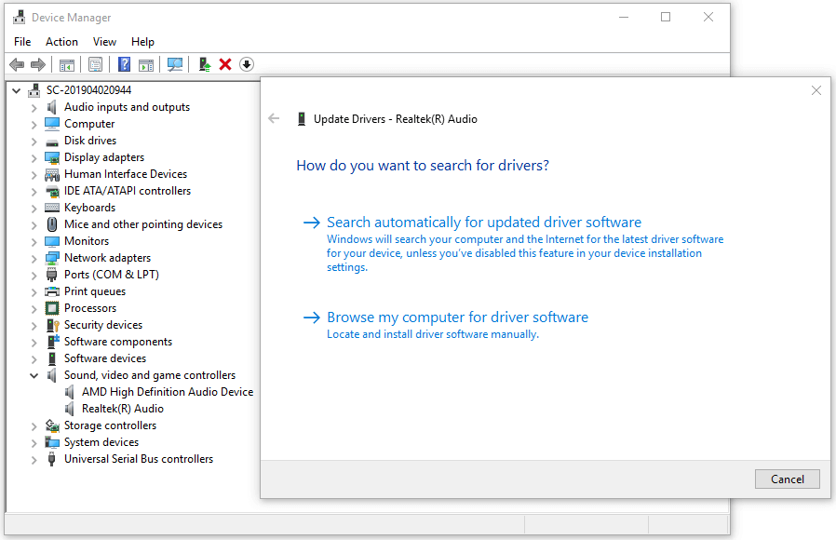Image resolution: width=836 pixels, height=540 pixels.
Task: Open the Action menu
Action: click(61, 42)
